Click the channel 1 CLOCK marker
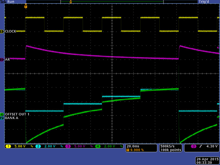The width and height of the screenshot is (220, 165). point(2,31)
